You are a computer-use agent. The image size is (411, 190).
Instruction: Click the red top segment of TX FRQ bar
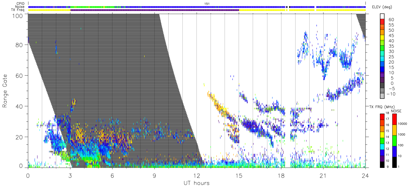[382, 116]
